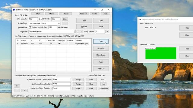
Task: Maximize the Auto Mouse Click window
Action: [x=102, y=10]
